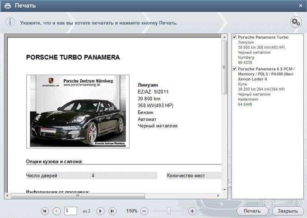Click the up arrow of the vertical scrollbar
The height and width of the screenshot is (218, 307).
pos(224,37)
